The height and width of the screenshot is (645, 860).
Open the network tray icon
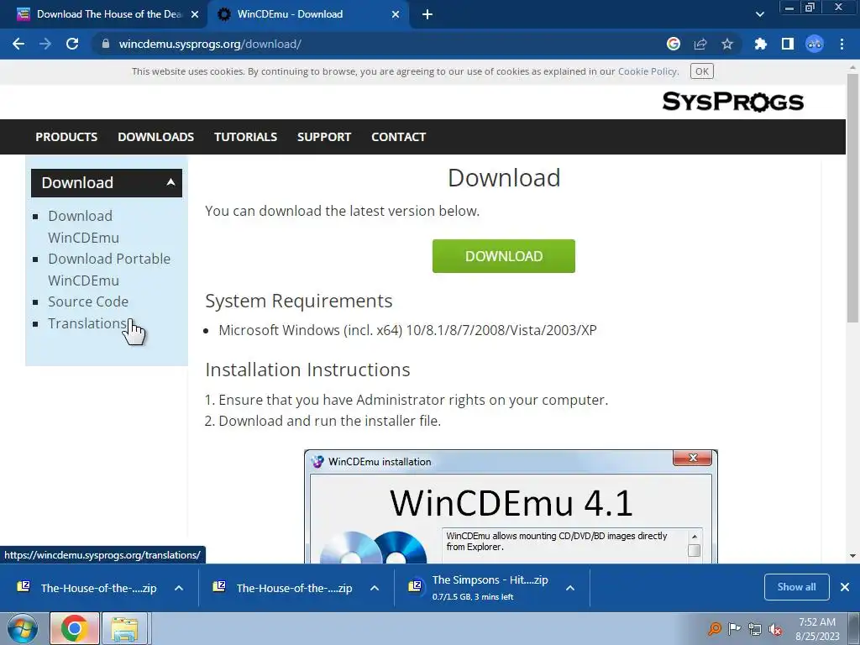(x=755, y=629)
